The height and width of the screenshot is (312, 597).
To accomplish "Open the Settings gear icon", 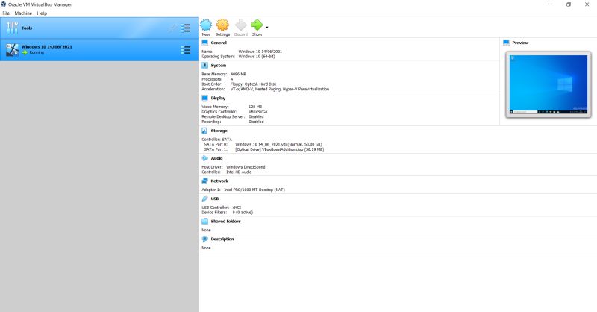I will [222, 25].
